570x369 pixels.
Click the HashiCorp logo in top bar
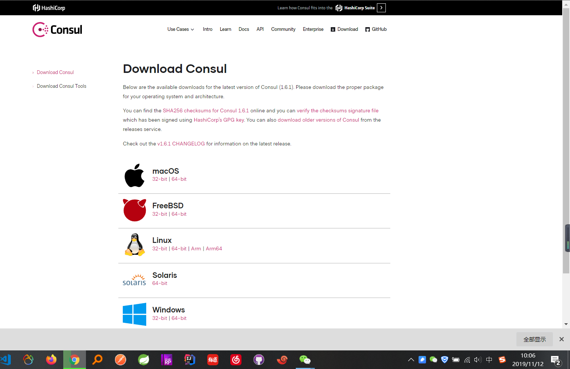[49, 8]
